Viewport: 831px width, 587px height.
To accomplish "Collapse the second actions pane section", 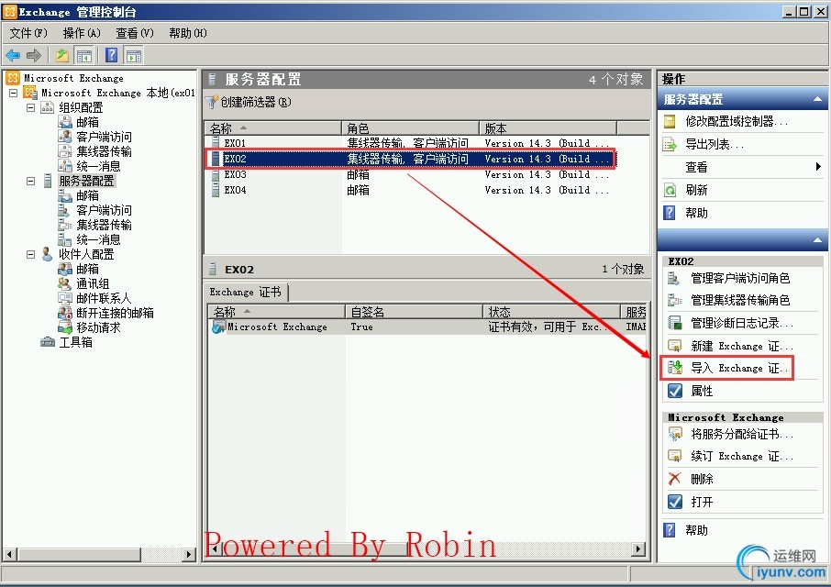I will [817, 240].
